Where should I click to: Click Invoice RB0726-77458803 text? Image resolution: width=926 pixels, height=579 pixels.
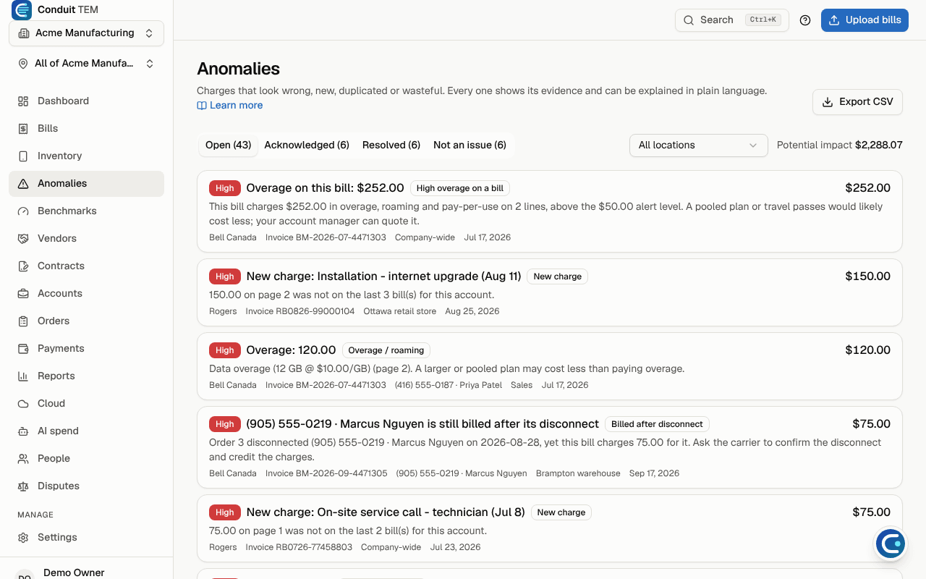click(299, 547)
